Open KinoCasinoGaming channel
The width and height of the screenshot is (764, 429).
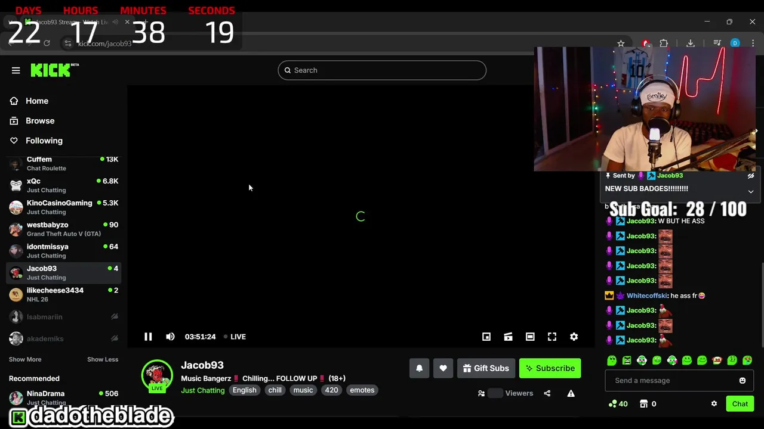point(63,207)
